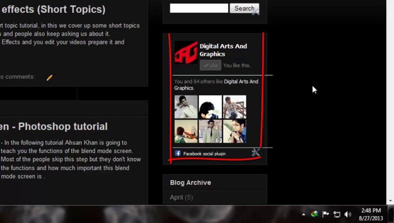Open Facebook social plugin link
Image resolution: width=394 pixels, height=223 pixels.
[x=204, y=154]
